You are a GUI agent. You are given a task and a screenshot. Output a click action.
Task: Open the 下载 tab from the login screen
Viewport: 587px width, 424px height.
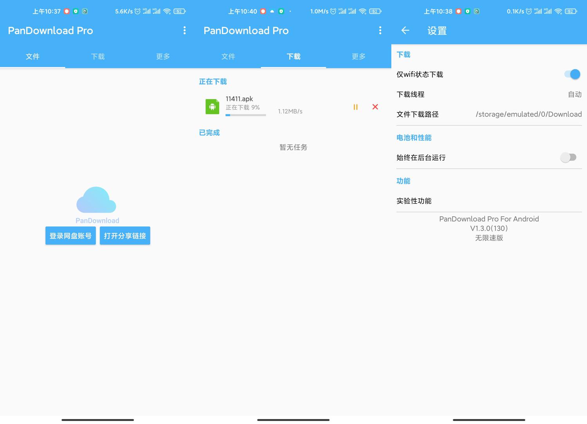pos(98,57)
